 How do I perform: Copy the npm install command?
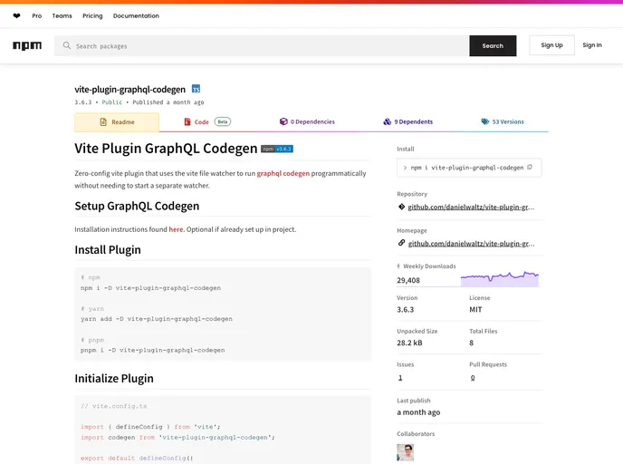(530, 168)
